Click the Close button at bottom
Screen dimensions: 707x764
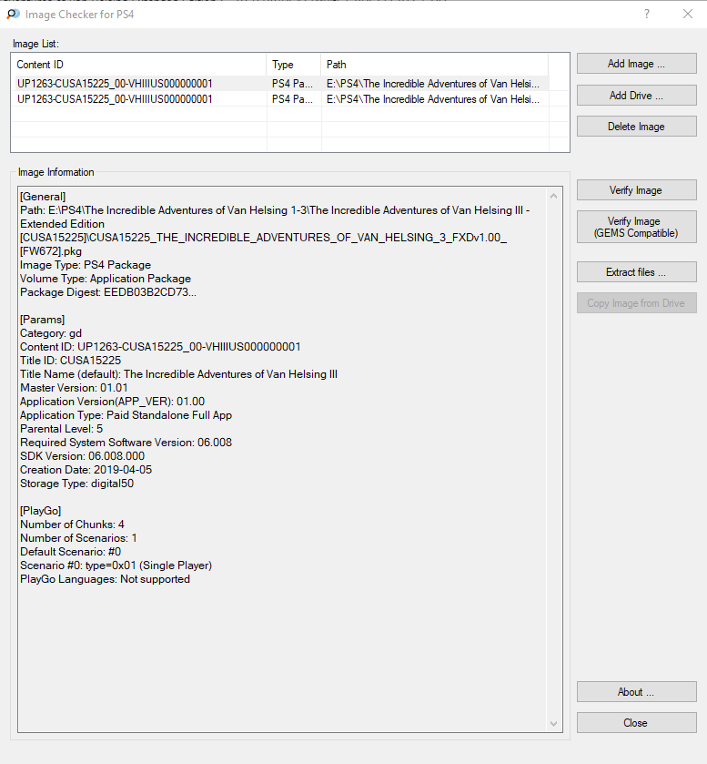(x=636, y=723)
